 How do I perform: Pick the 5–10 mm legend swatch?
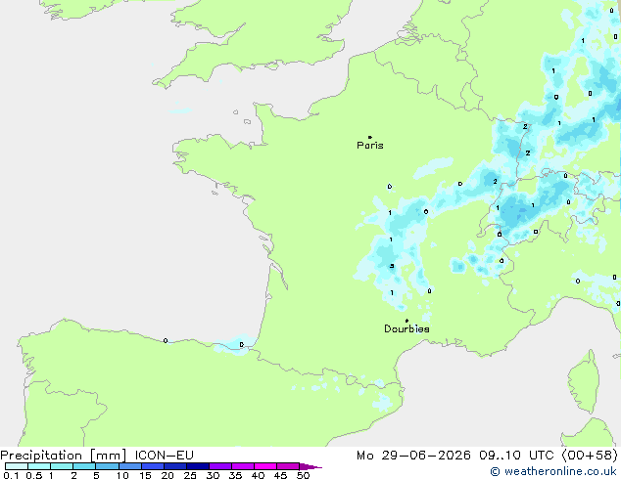pyautogui.click(x=107, y=466)
